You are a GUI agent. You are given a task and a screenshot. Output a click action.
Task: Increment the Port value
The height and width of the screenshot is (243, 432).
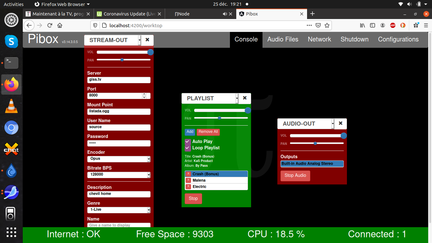click(x=144, y=94)
